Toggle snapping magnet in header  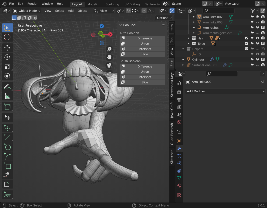tap(128, 11)
